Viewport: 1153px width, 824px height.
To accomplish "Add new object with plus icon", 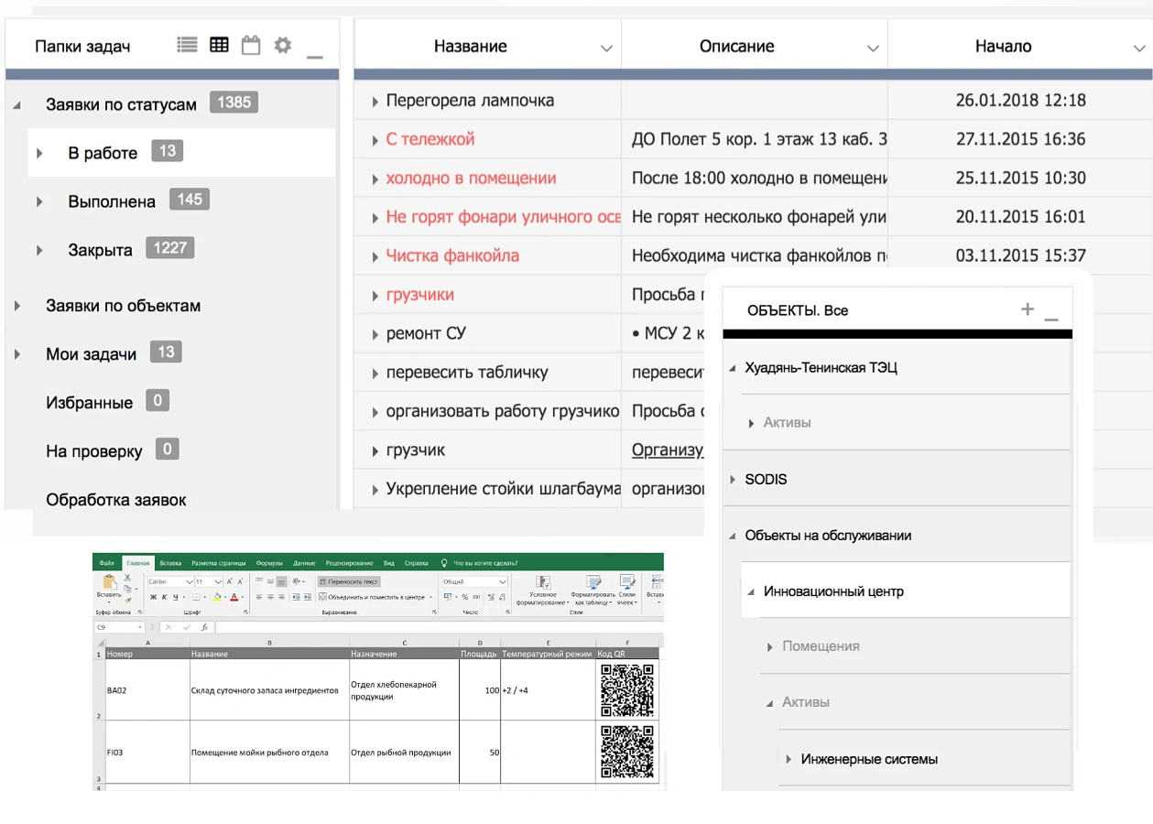I will click(x=1028, y=309).
